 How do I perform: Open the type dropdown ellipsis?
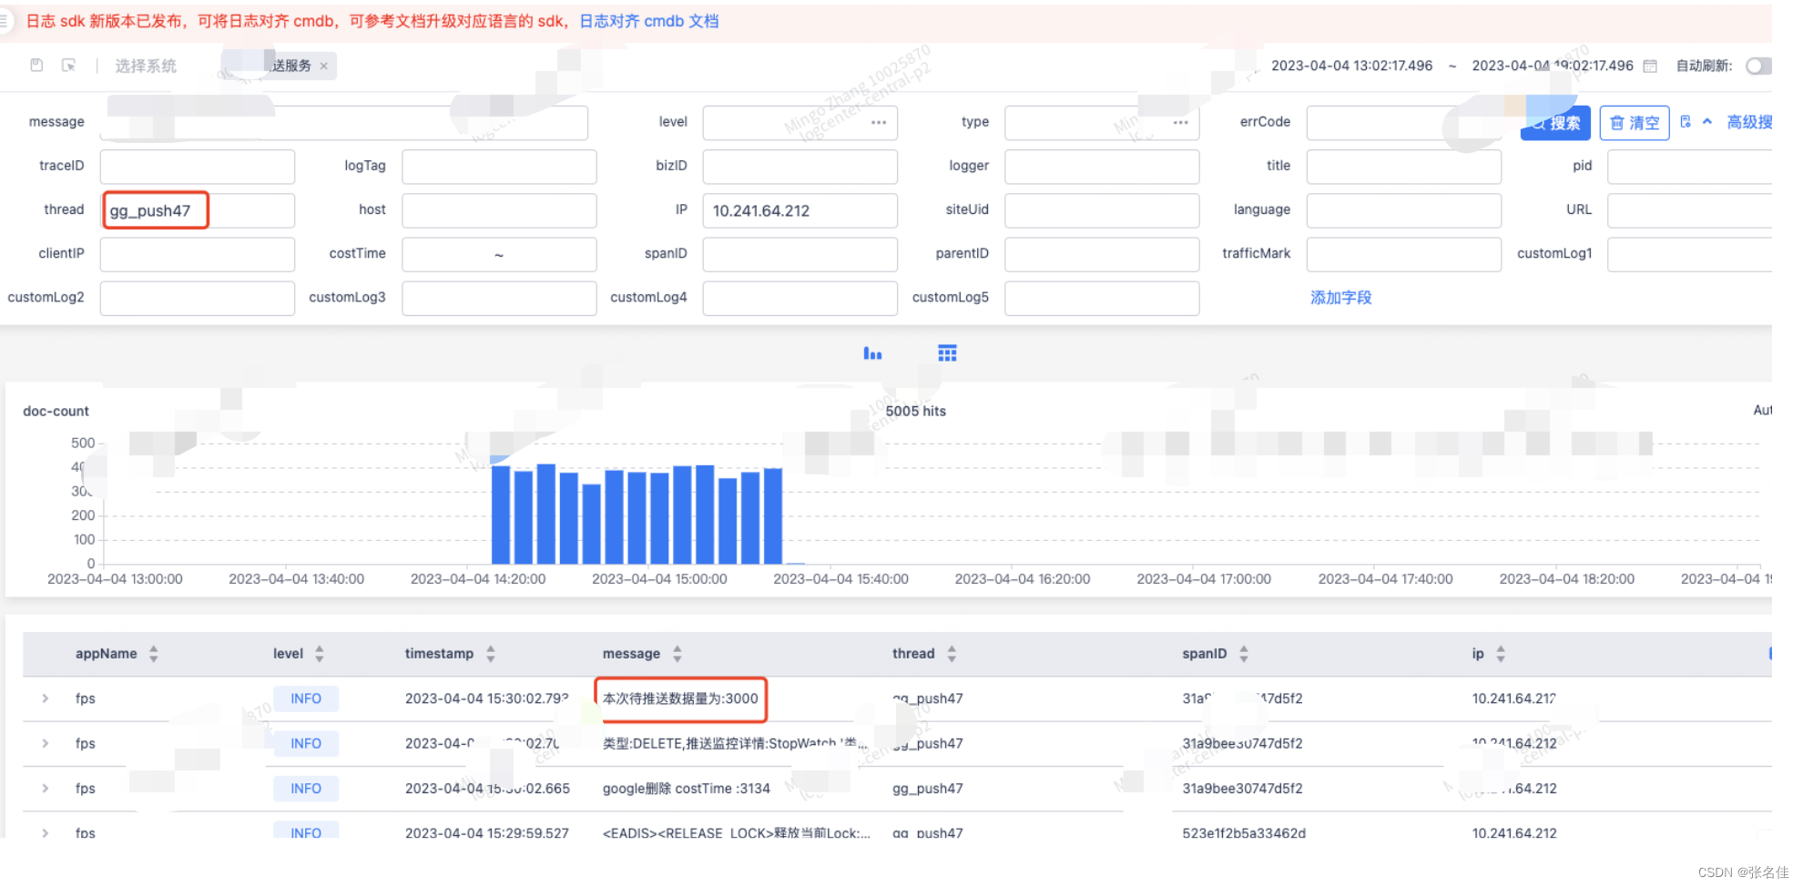point(1181,122)
